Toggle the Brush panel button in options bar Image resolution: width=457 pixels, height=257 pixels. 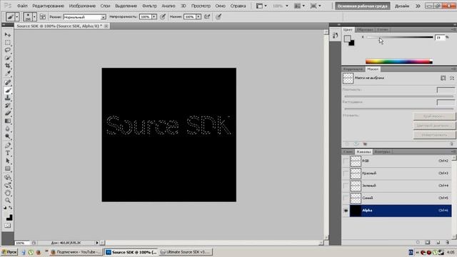43,17
